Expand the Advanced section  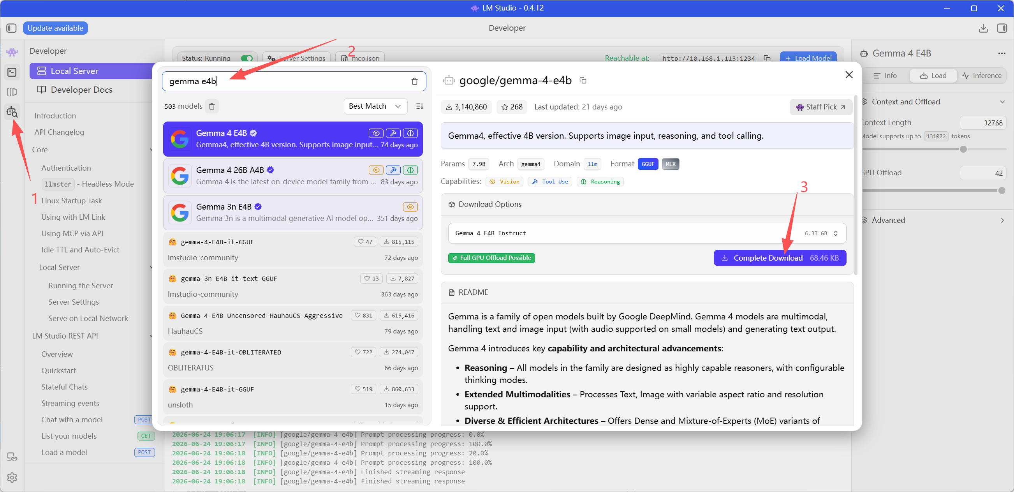coord(1002,220)
